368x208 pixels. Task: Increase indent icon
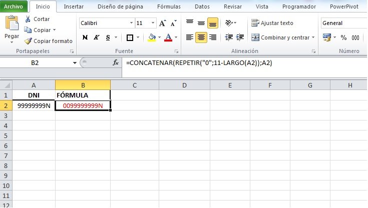[240, 37]
